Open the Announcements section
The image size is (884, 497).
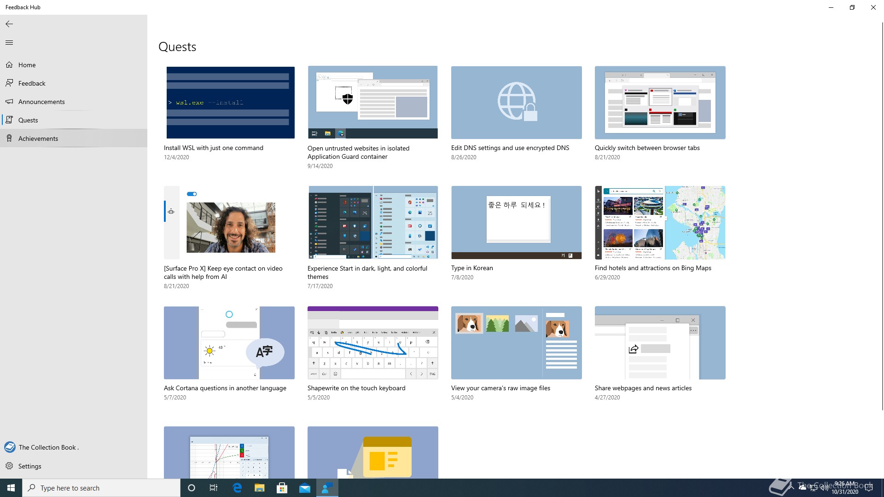click(x=74, y=102)
